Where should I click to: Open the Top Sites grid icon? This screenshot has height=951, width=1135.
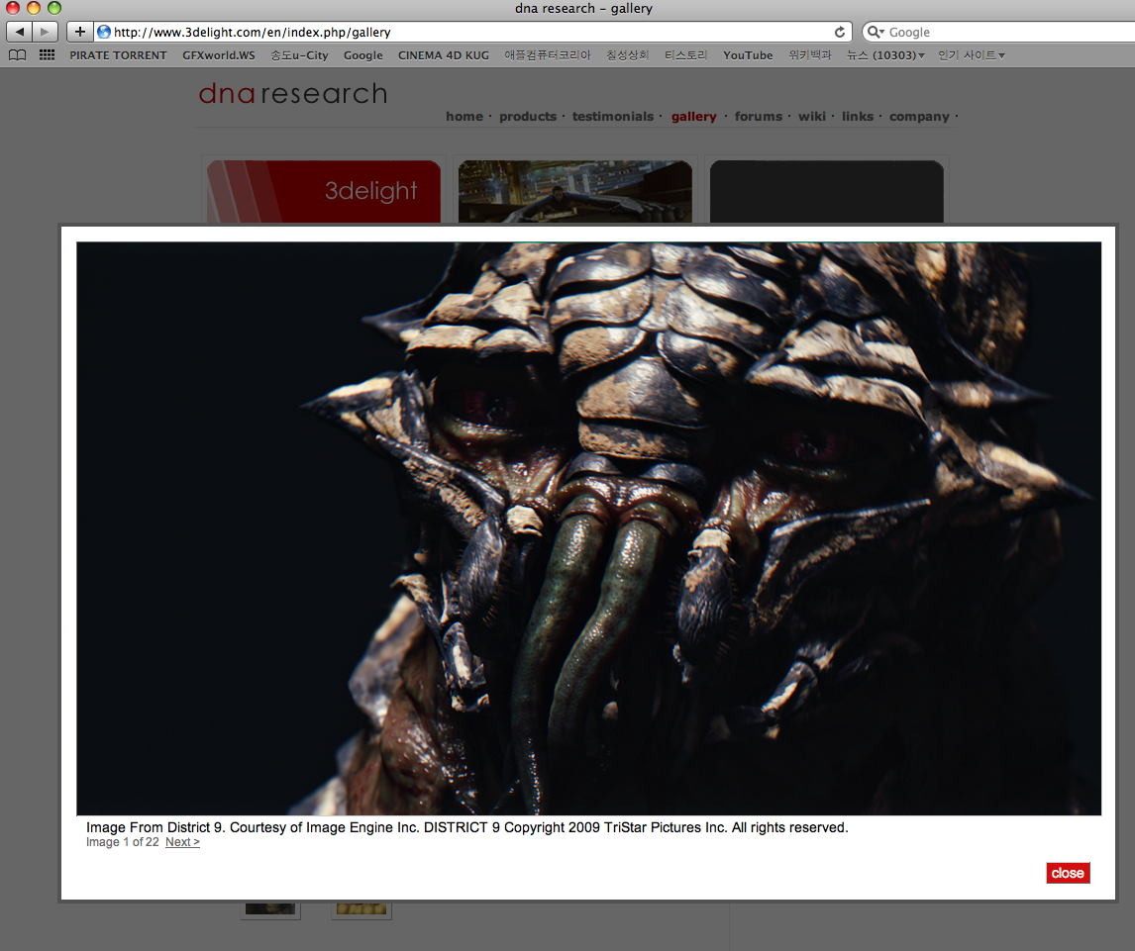[48, 55]
